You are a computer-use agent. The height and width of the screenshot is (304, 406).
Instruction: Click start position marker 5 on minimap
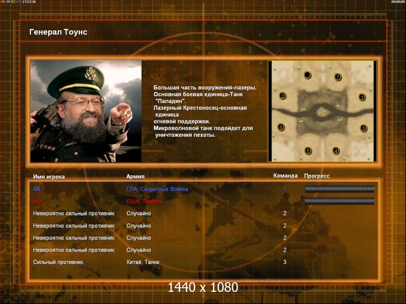[x=308, y=150]
